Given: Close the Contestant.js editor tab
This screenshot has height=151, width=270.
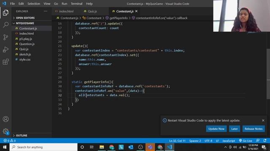Looking at the screenshot, I should [x=136, y=11].
